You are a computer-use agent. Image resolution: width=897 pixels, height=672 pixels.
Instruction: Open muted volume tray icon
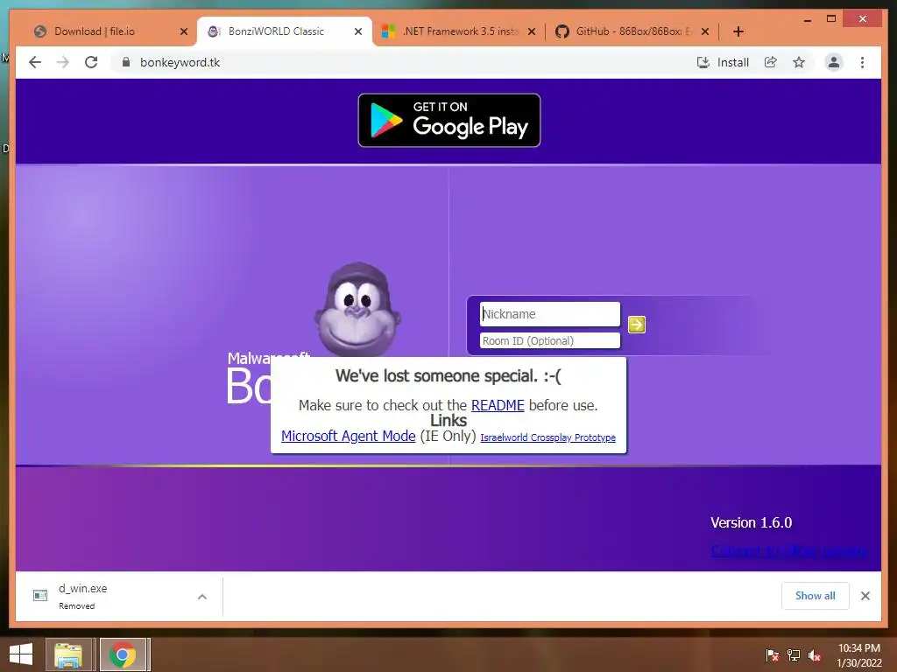(815, 654)
